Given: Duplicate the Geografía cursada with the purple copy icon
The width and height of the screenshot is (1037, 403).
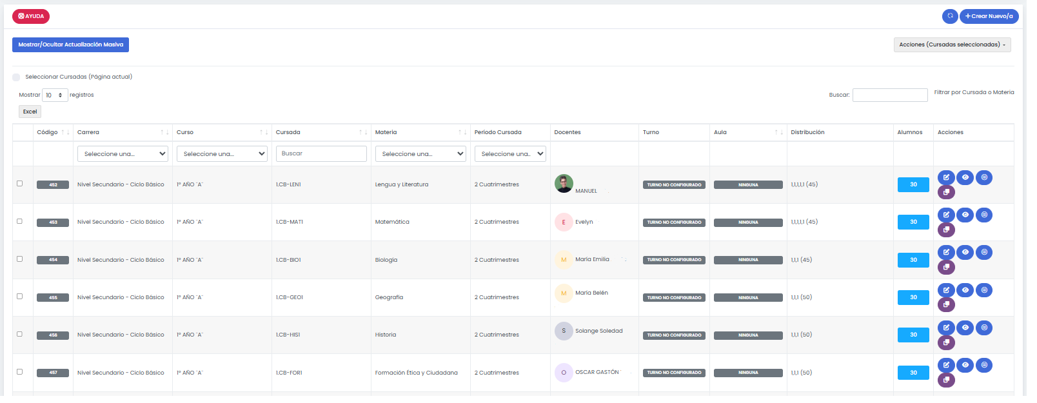Looking at the screenshot, I should tap(946, 304).
